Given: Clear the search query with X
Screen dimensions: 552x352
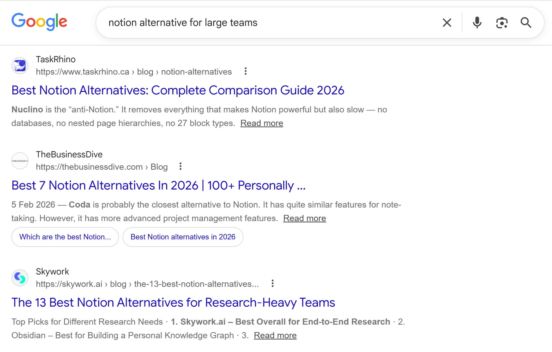Looking at the screenshot, I should 447,23.
